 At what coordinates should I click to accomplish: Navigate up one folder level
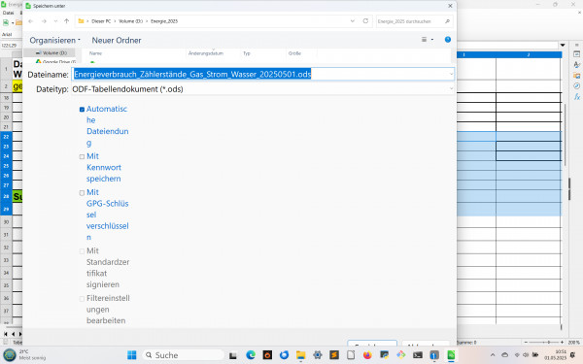(x=66, y=21)
